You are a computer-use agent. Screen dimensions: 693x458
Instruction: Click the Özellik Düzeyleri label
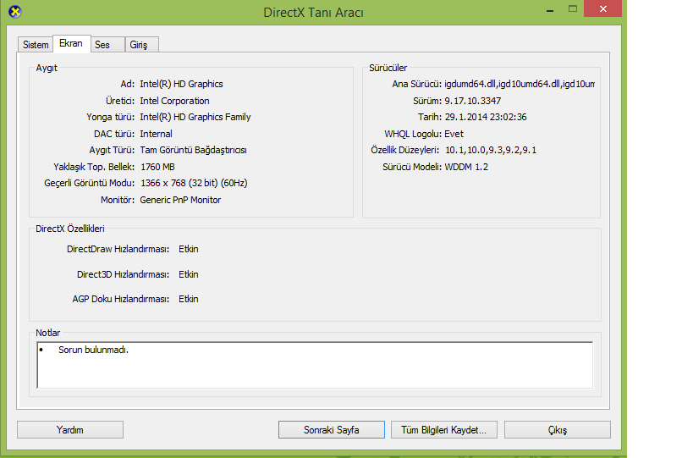coord(404,151)
